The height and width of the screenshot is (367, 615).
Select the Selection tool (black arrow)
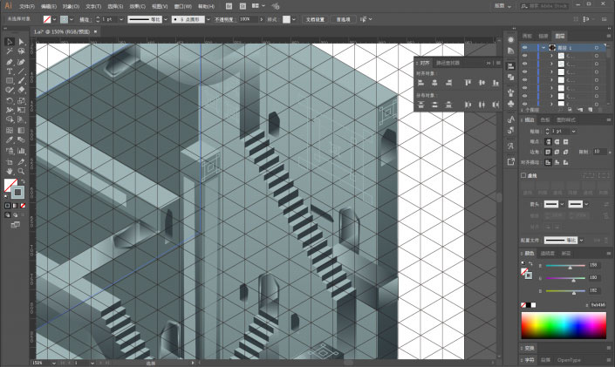point(10,42)
